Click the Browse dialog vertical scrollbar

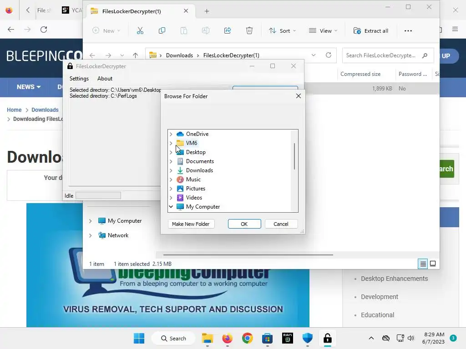coord(294,156)
